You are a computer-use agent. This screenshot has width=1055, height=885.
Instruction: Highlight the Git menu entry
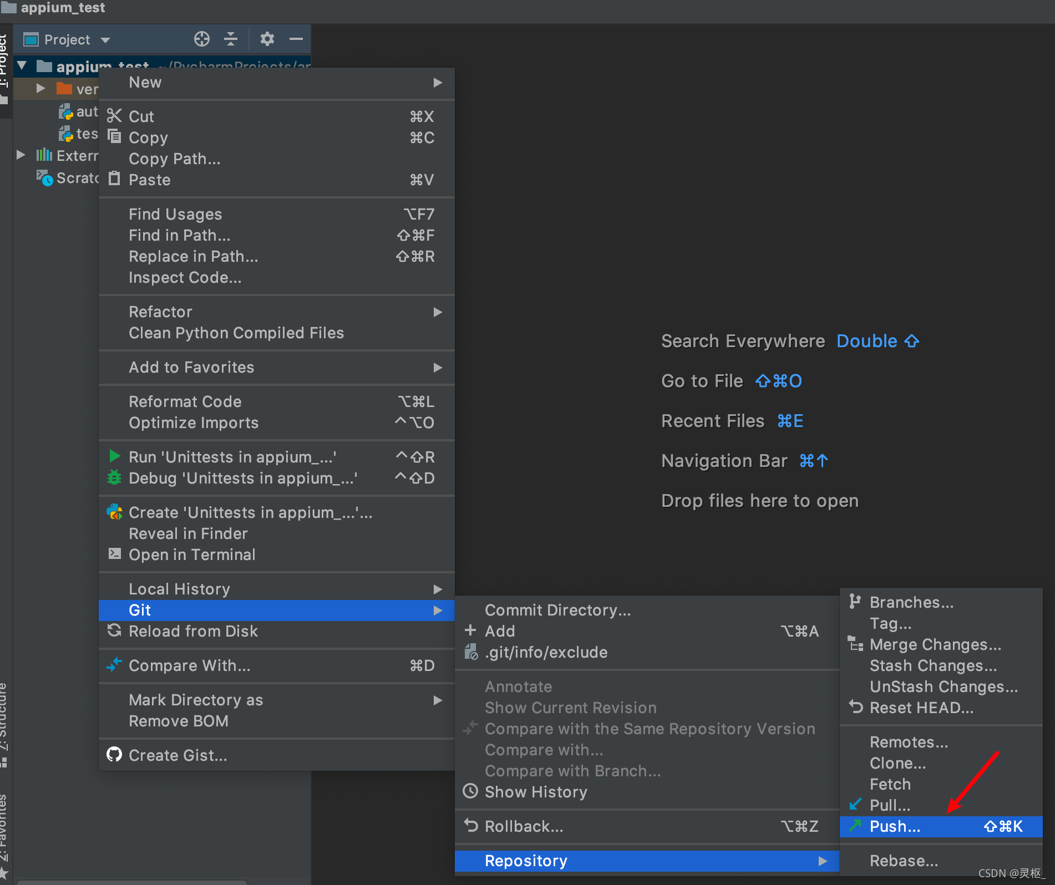point(277,610)
